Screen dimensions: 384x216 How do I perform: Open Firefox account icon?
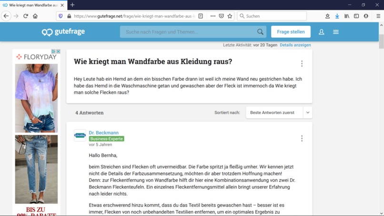pyautogui.click(x=366, y=16)
